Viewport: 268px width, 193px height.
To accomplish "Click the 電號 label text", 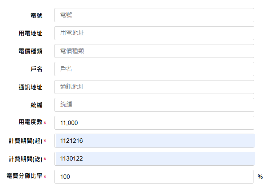I will tap(36, 15).
